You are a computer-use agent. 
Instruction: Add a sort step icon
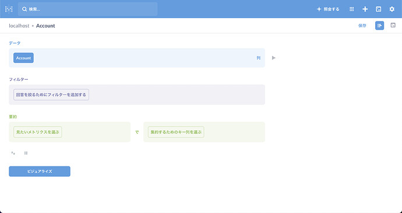coord(13,153)
